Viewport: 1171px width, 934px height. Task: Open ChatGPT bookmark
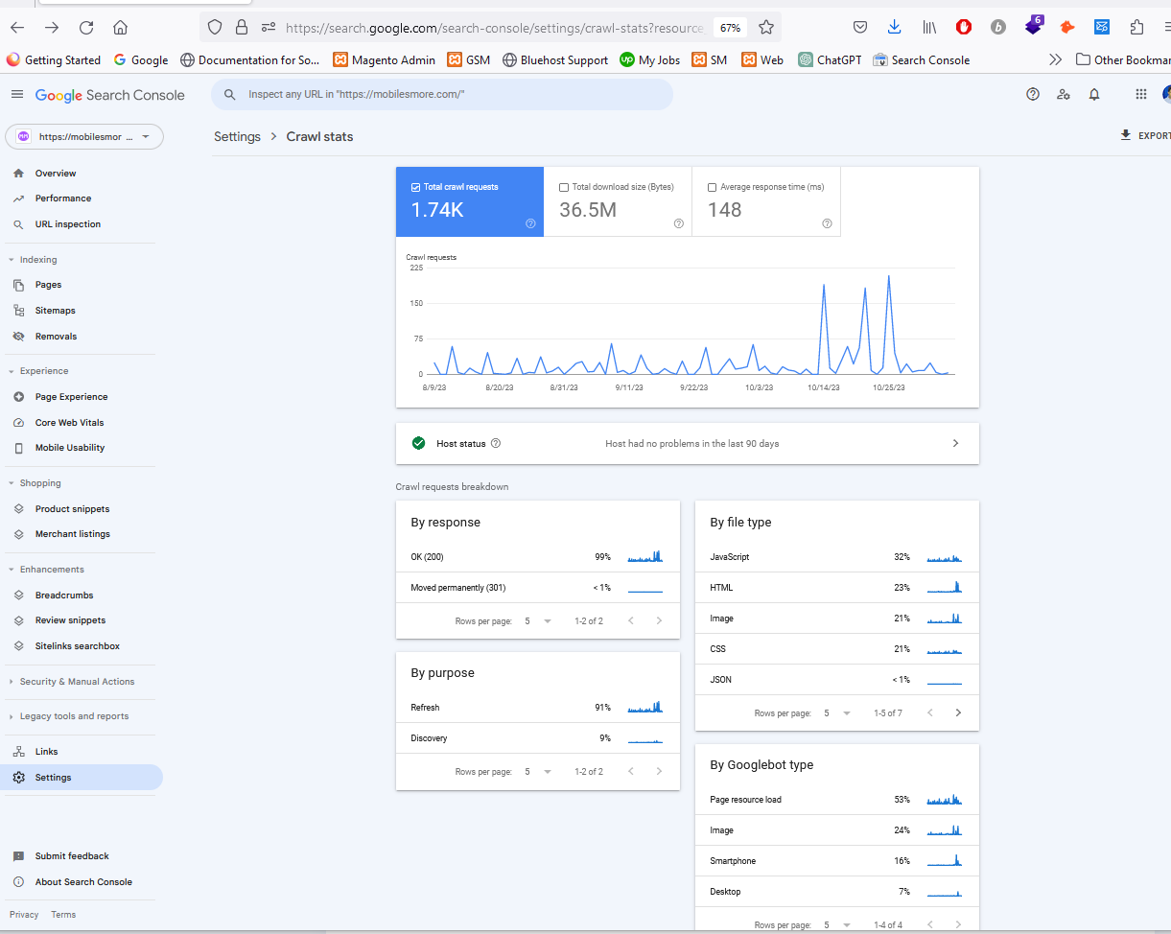point(830,59)
